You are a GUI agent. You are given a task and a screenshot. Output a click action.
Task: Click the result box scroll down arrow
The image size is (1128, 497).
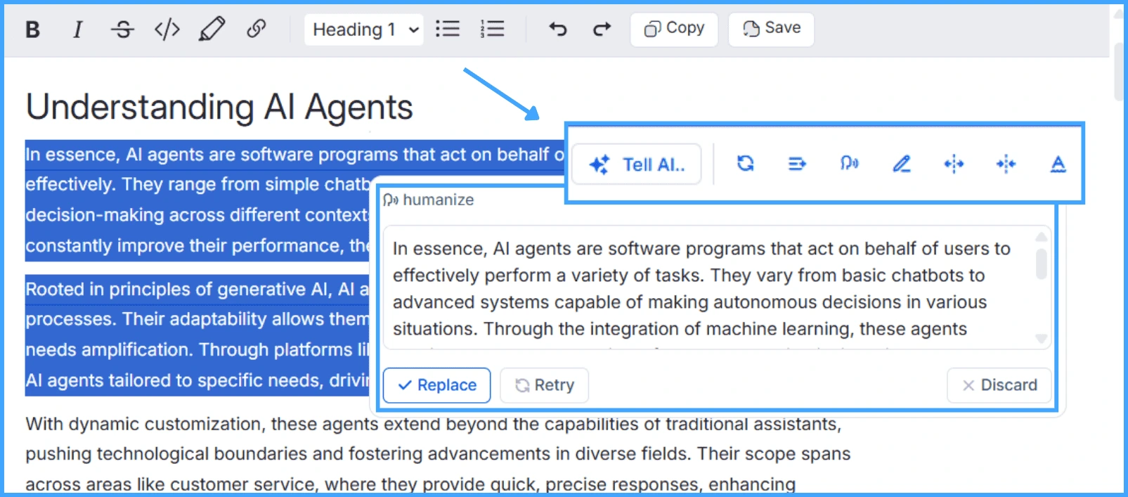1042,339
